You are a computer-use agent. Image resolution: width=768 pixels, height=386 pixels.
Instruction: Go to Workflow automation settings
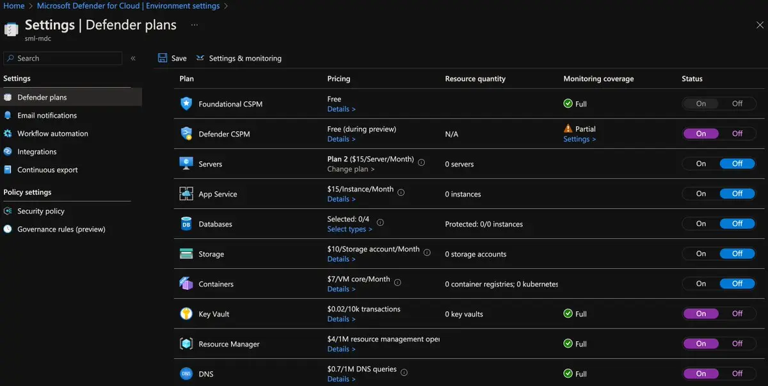pyautogui.click(x=52, y=134)
